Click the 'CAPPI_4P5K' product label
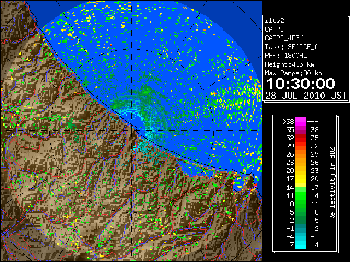 (284, 38)
